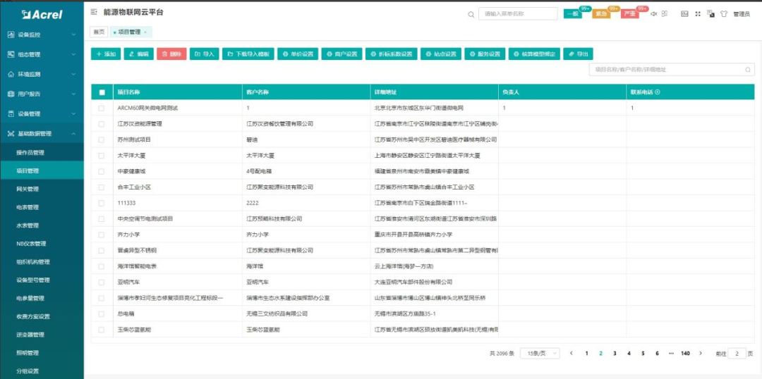Click the 导出 button
The image size is (762, 379).
point(579,54)
